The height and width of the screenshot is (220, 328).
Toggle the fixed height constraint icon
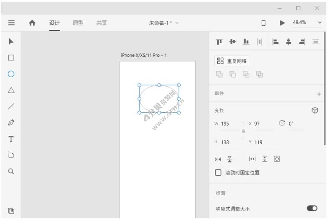click(265, 159)
